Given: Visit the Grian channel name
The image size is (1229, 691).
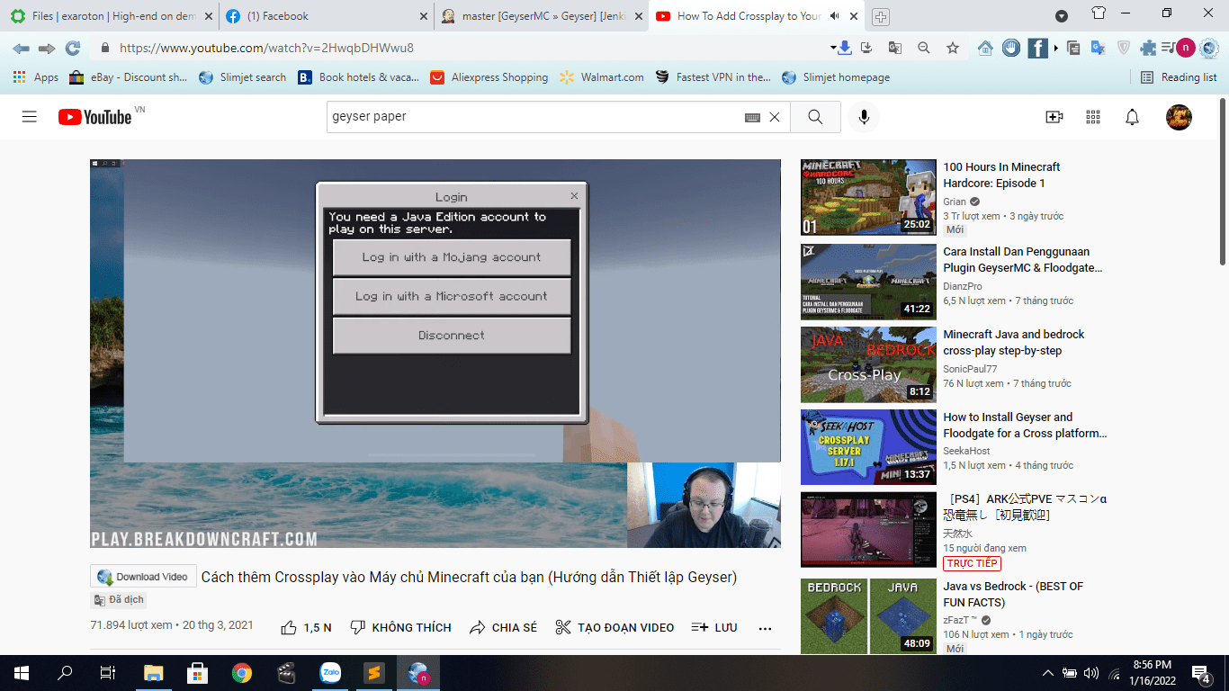Looking at the screenshot, I should point(955,202).
